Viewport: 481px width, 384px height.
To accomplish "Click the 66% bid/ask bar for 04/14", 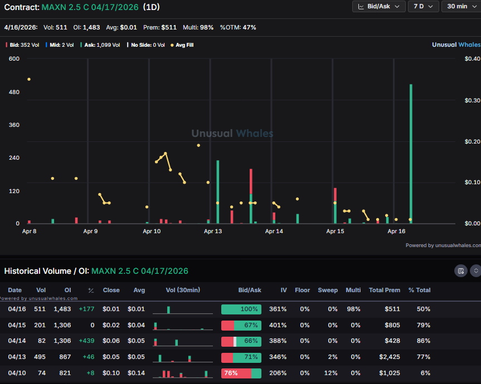I will click(241, 341).
